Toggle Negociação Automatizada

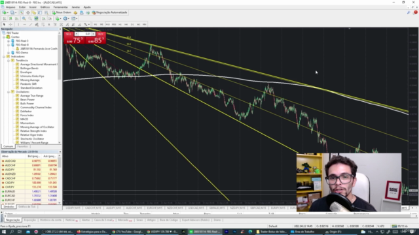109,12
